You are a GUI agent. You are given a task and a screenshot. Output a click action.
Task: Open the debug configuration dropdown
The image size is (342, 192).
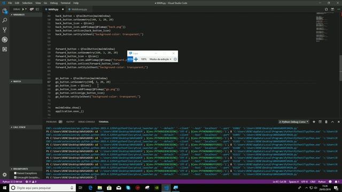click(26, 9)
